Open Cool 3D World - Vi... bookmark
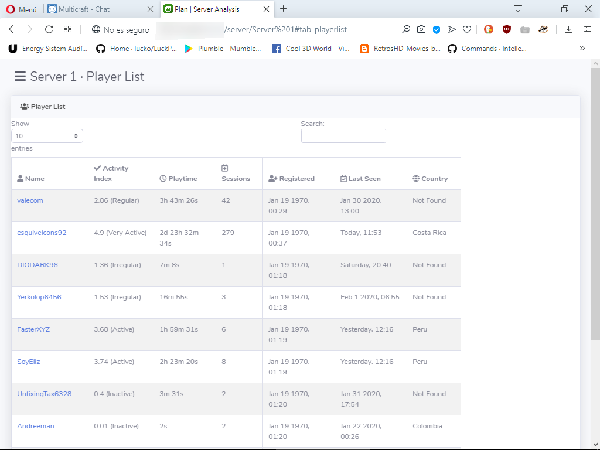This screenshot has height=450, width=600. [x=311, y=49]
